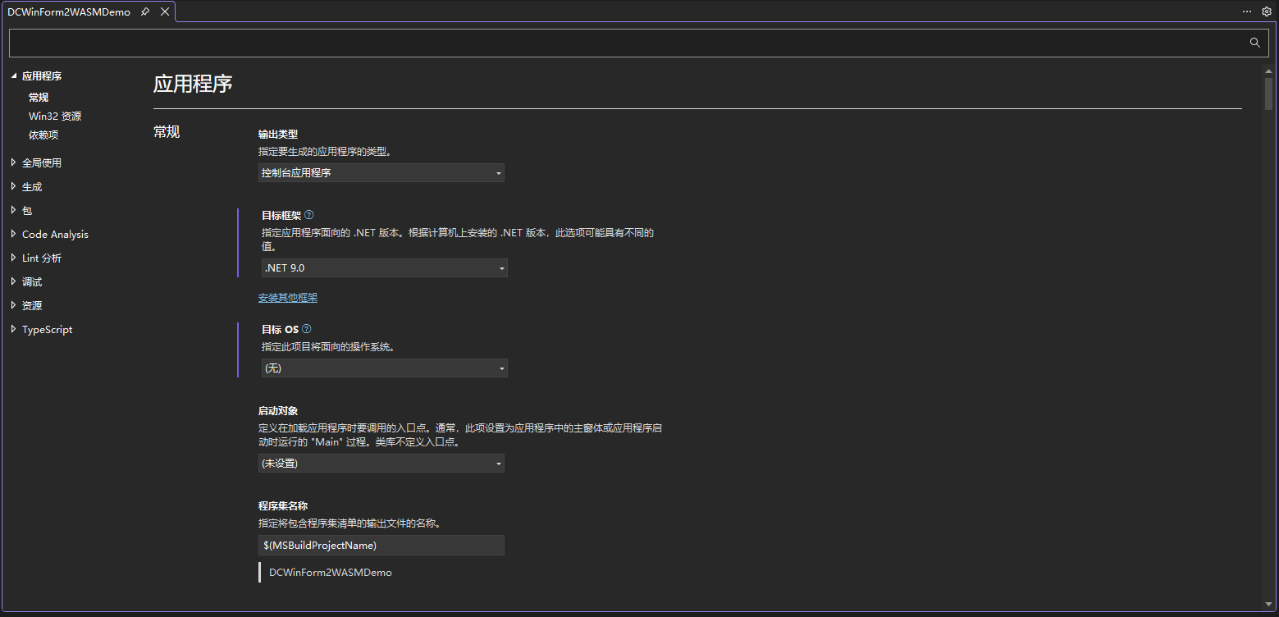This screenshot has height=617, width=1279.
Task: Click the pin icon on the DCWinForm2WASMDemo tab
Action: pyautogui.click(x=144, y=11)
